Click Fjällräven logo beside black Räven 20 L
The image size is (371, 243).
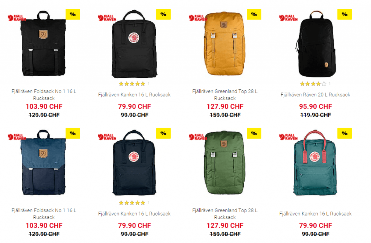(288, 18)
